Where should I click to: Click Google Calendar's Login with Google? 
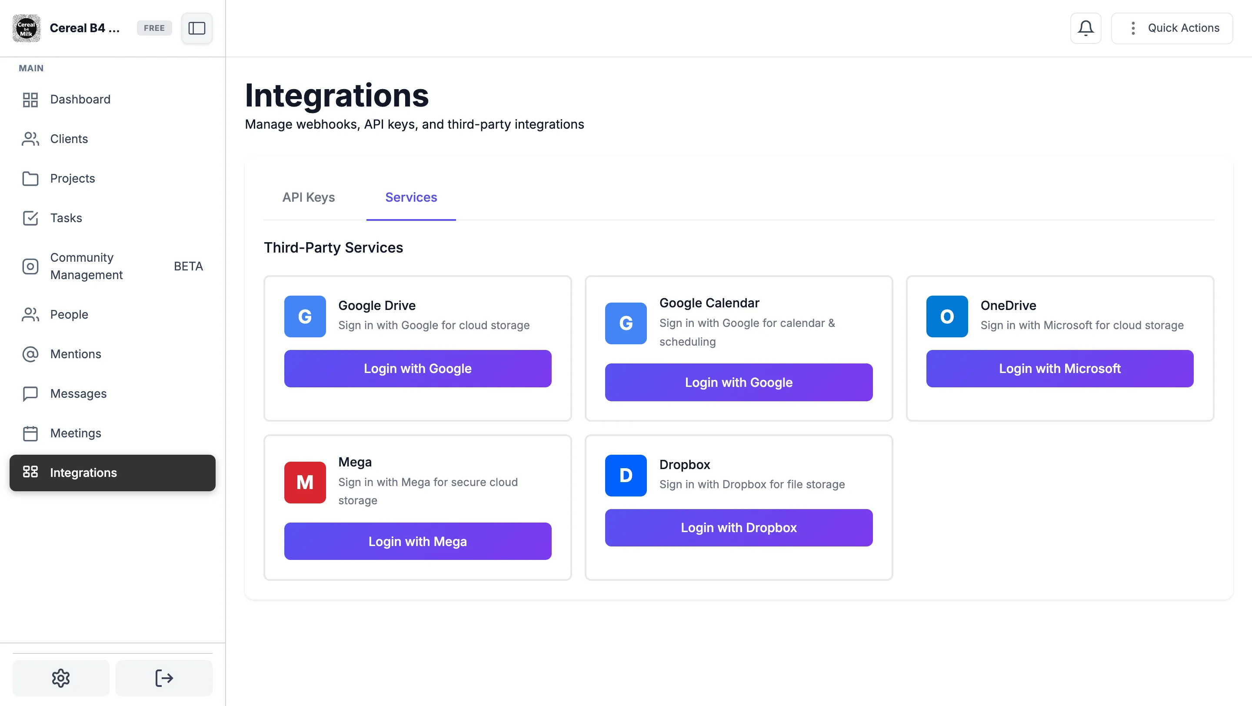coord(738,383)
